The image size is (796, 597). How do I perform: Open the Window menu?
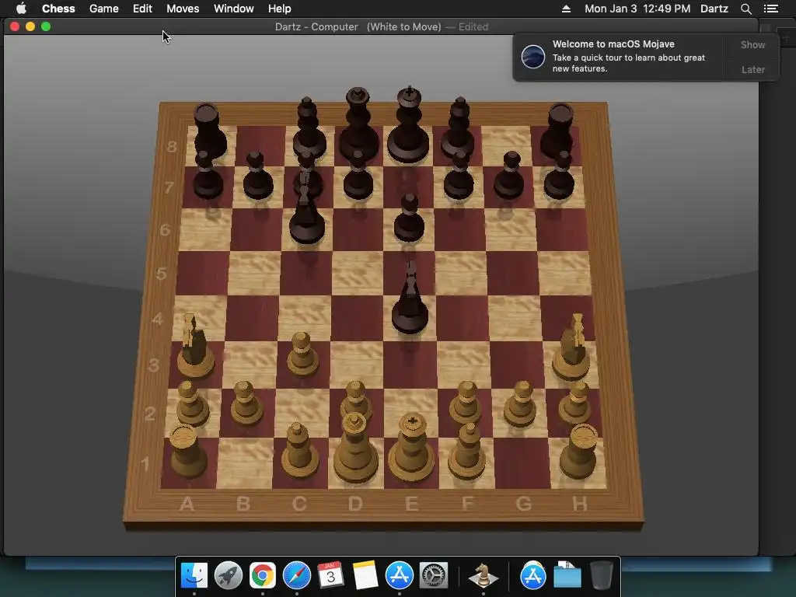[x=233, y=9]
